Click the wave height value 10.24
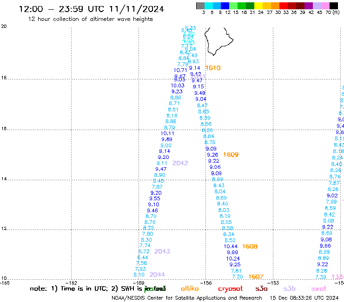The image size is (344, 302). tap(233, 259)
